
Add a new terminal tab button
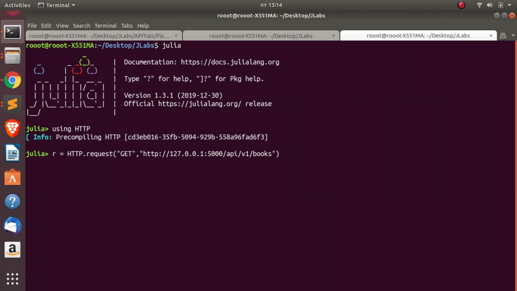(503, 35)
